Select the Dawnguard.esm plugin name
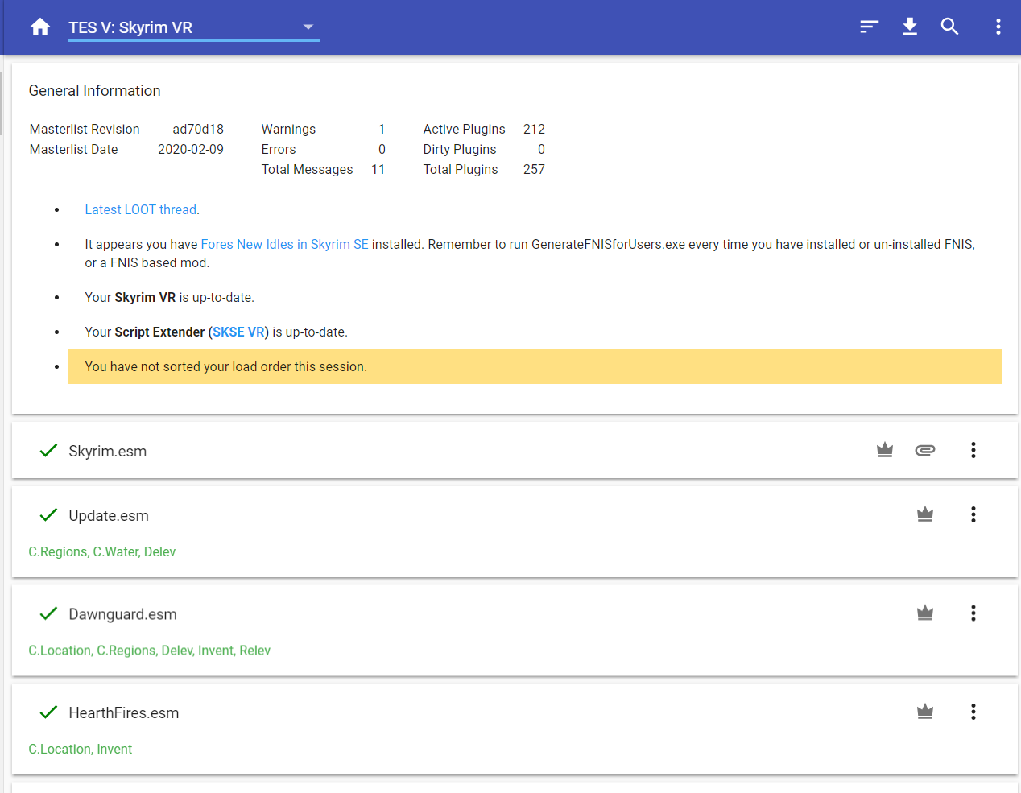The image size is (1021, 793). coord(122,614)
